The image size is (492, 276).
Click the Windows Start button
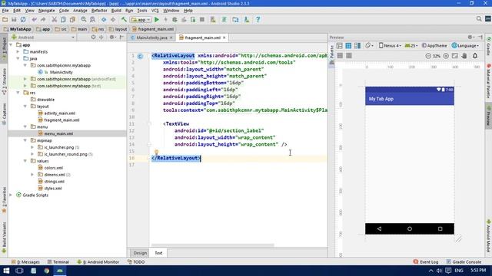(x=6, y=271)
